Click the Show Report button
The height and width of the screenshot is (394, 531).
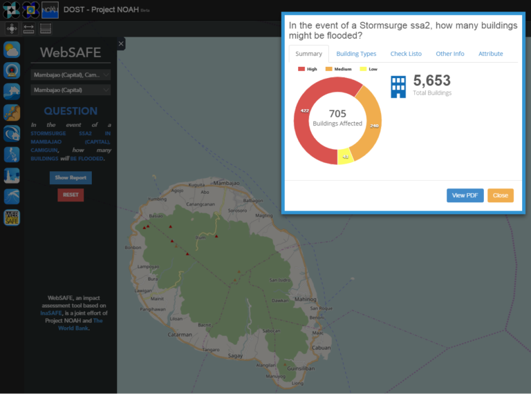71,177
